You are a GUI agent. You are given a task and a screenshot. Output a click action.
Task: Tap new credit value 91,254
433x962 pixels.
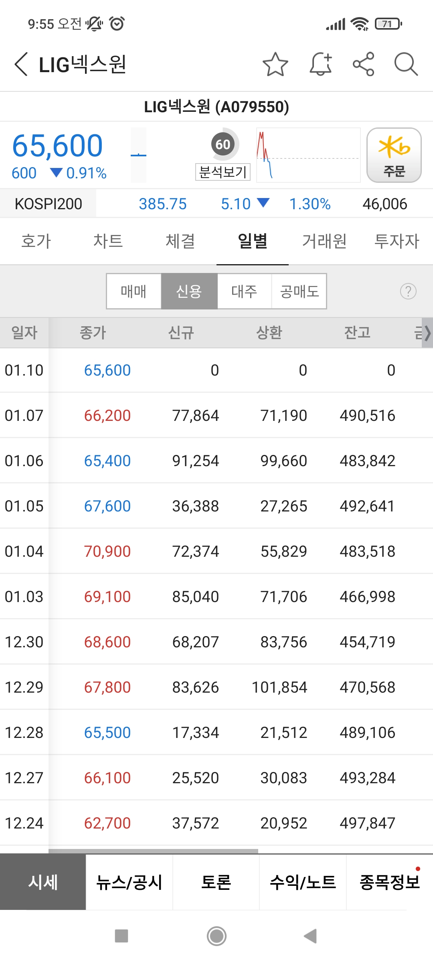tap(196, 461)
